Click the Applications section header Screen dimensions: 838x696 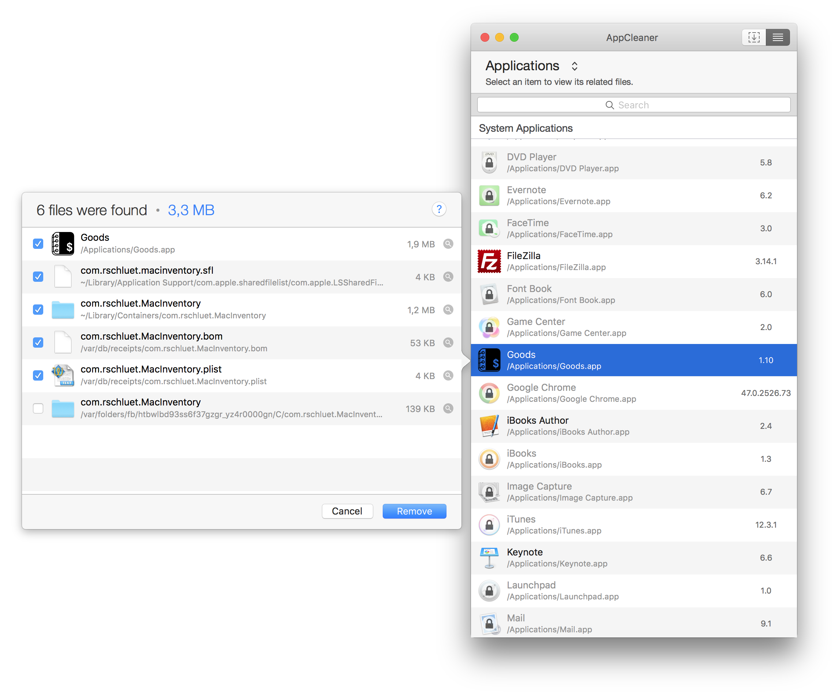click(532, 66)
